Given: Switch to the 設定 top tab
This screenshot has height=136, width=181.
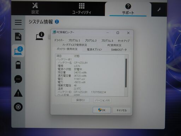Looking at the screenshot, I should point(35,8).
